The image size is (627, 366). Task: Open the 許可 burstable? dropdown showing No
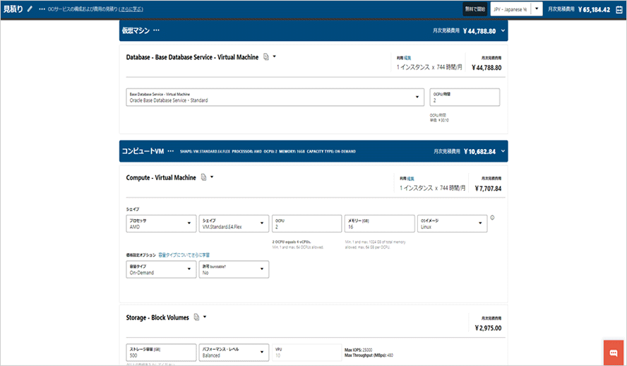(x=234, y=269)
